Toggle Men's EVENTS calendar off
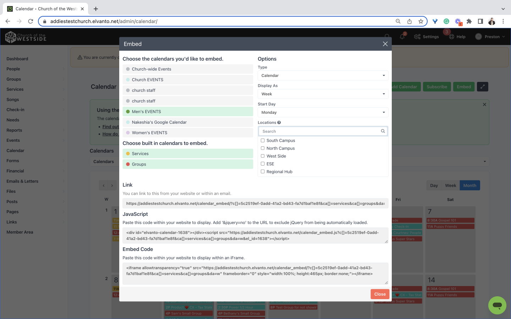 pyautogui.click(x=188, y=112)
